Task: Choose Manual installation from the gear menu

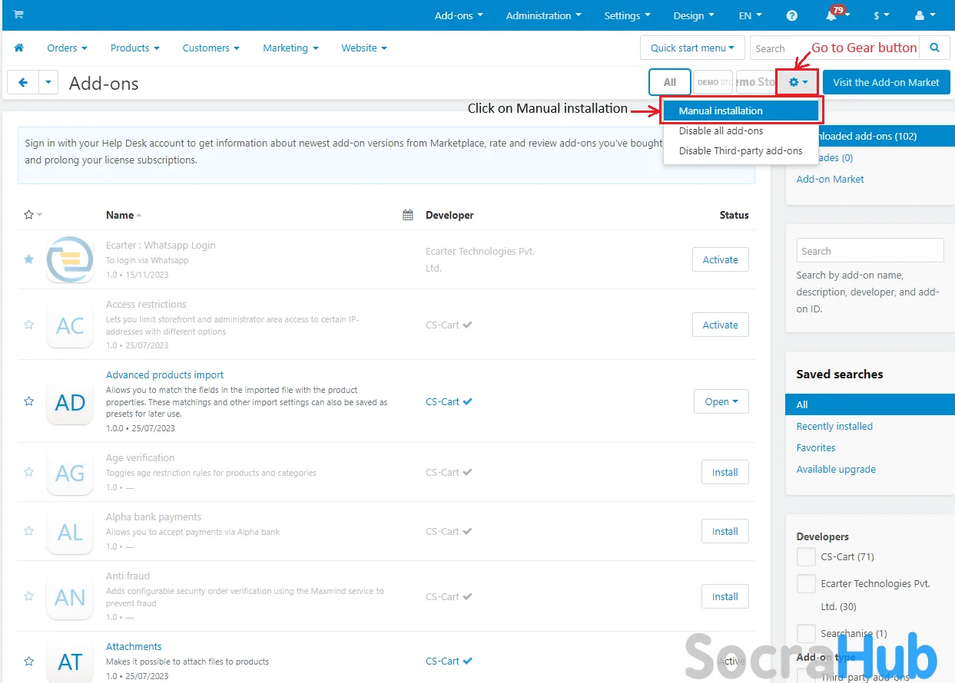Action: [x=741, y=111]
